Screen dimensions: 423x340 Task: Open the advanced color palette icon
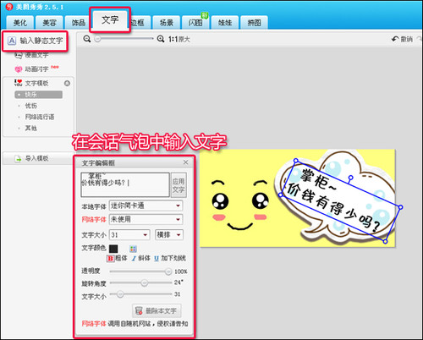133,249
